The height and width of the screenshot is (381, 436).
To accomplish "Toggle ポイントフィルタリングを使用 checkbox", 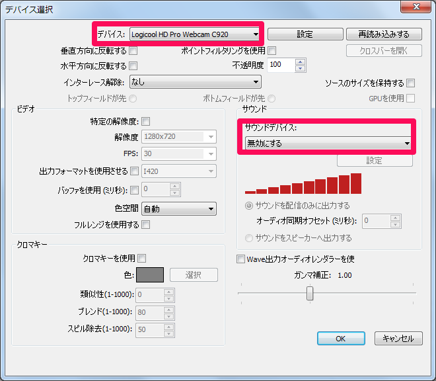I will coord(272,51).
